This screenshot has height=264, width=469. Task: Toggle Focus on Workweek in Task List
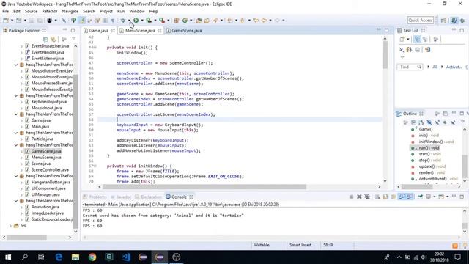coord(436,39)
